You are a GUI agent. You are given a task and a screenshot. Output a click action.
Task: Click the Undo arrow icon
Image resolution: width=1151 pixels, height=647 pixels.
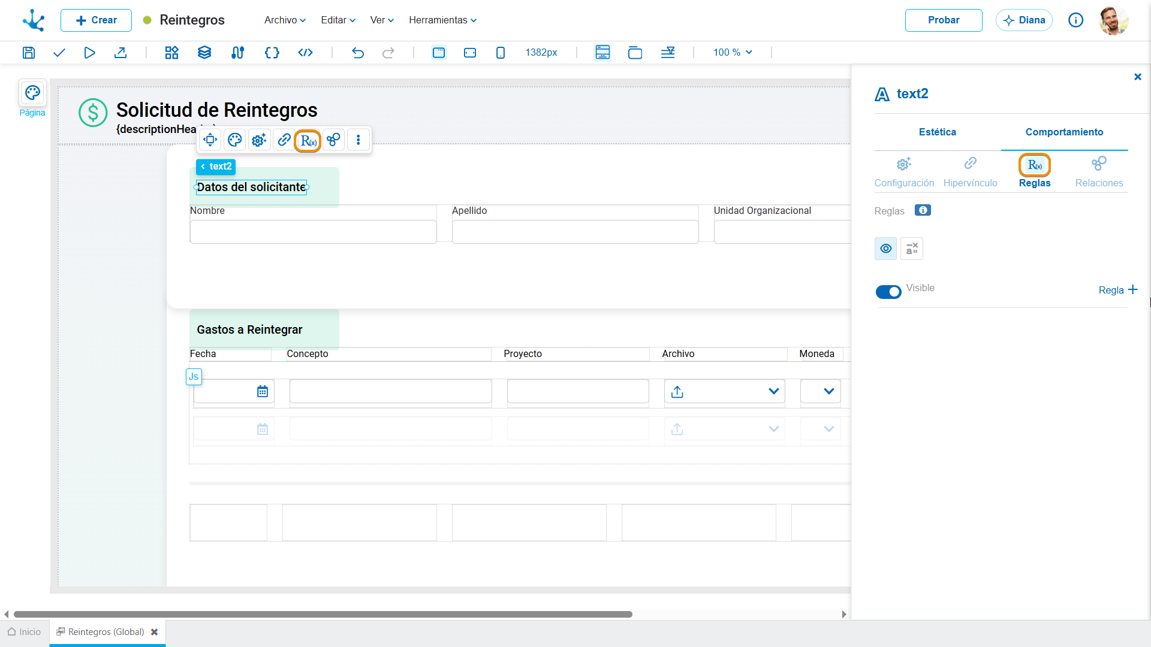[358, 53]
